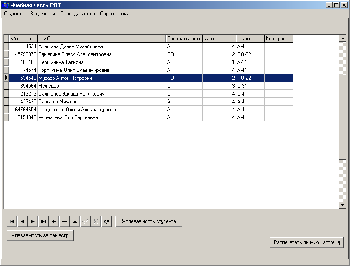
Task: Click the row indicator for Нефедов
Action: pos(7,86)
